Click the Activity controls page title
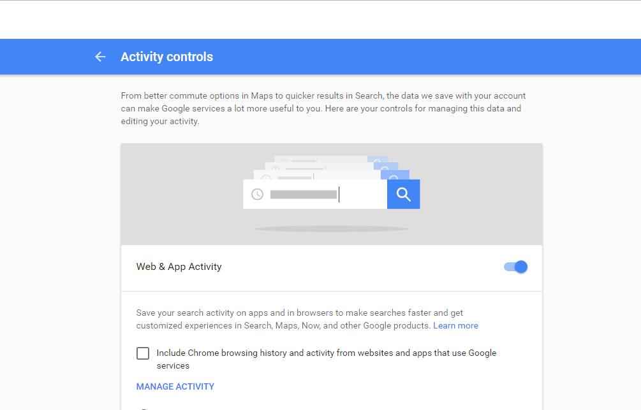Screen dimensions: 641x410 pyautogui.click(x=167, y=57)
